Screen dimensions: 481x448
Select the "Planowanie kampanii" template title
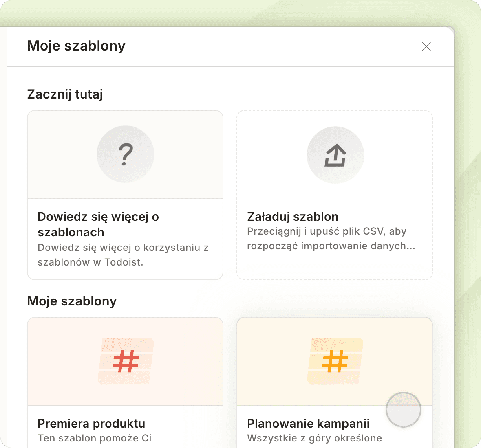tap(308, 424)
